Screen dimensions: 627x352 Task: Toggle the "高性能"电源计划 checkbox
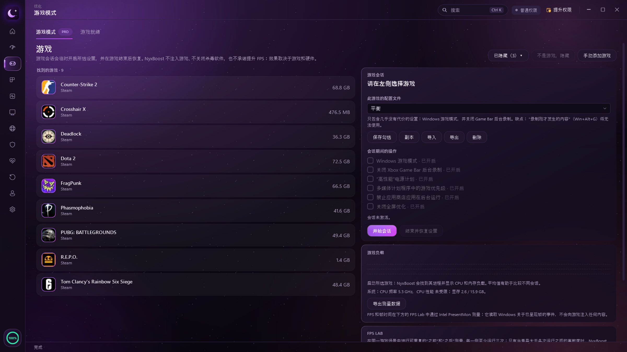pos(370,179)
